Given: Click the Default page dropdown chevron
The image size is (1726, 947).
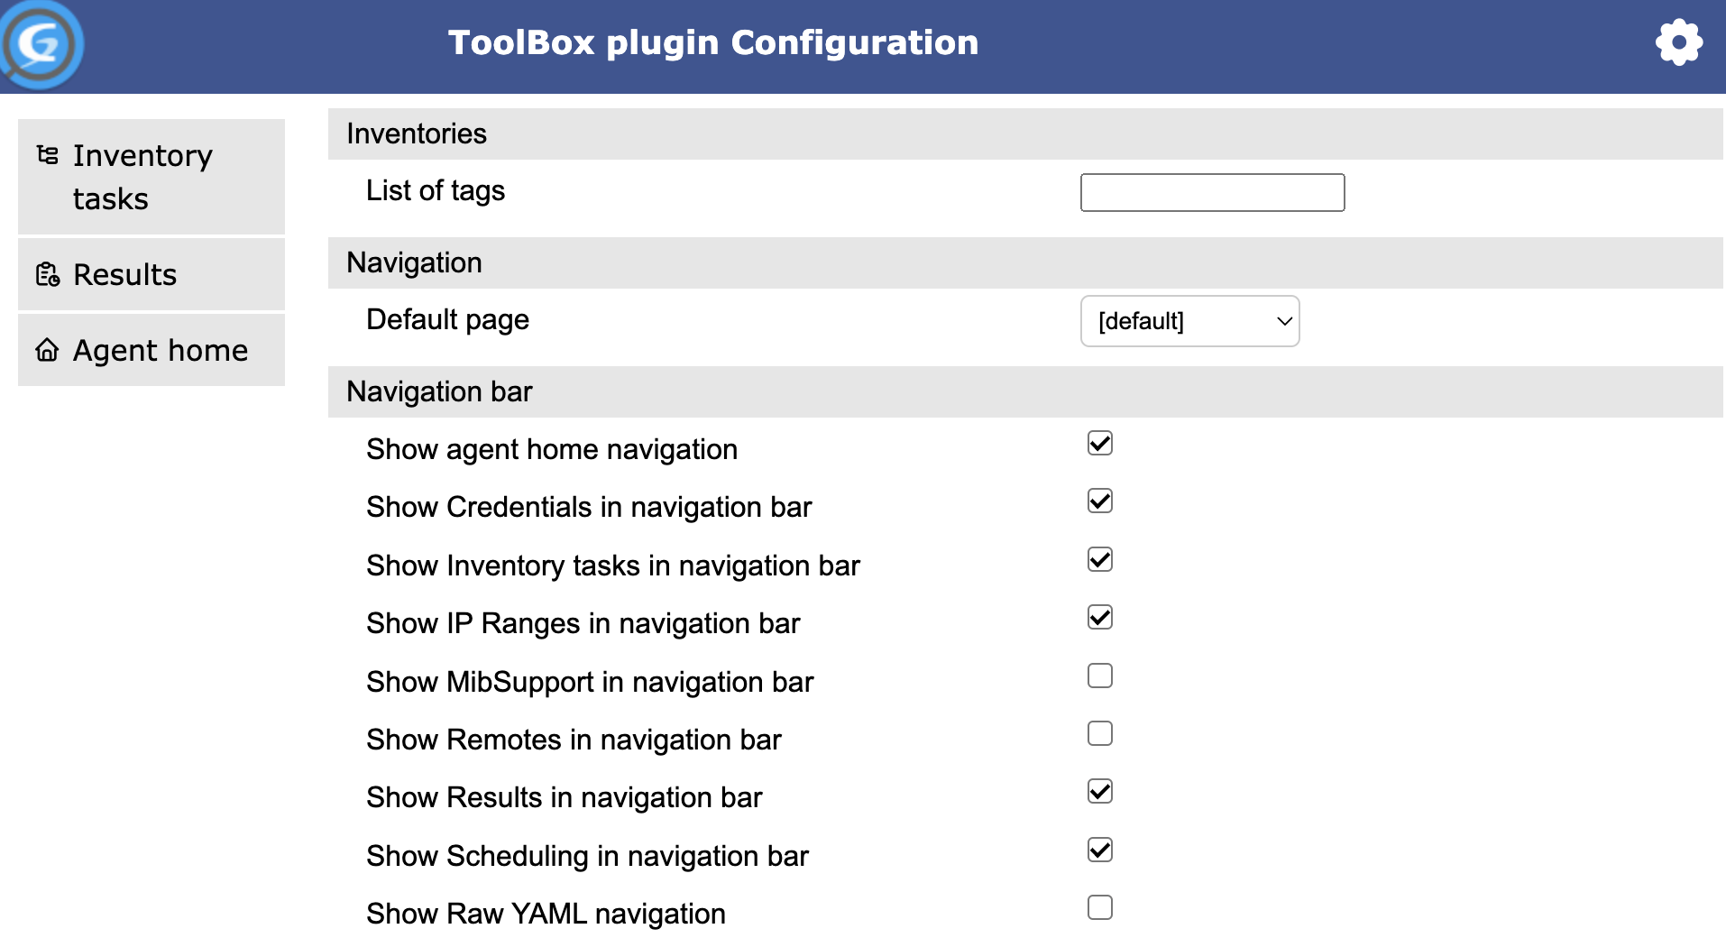Looking at the screenshot, I should [x=1284, y=321].
